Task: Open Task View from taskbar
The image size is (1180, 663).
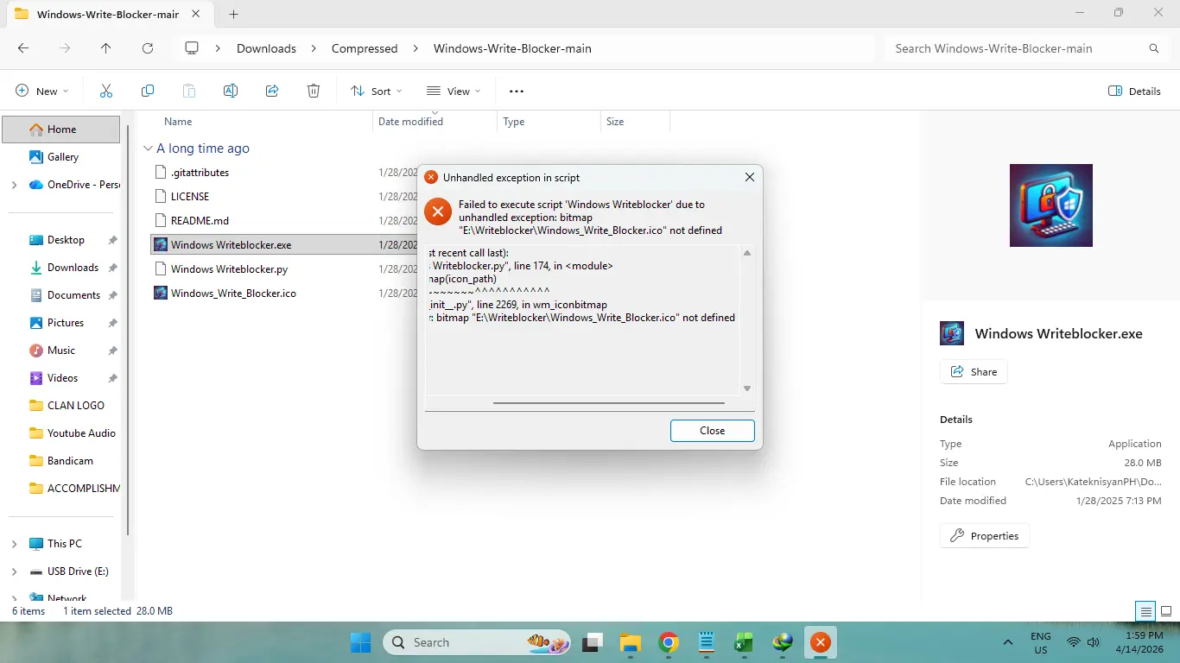Action: (x=593, y=642)
